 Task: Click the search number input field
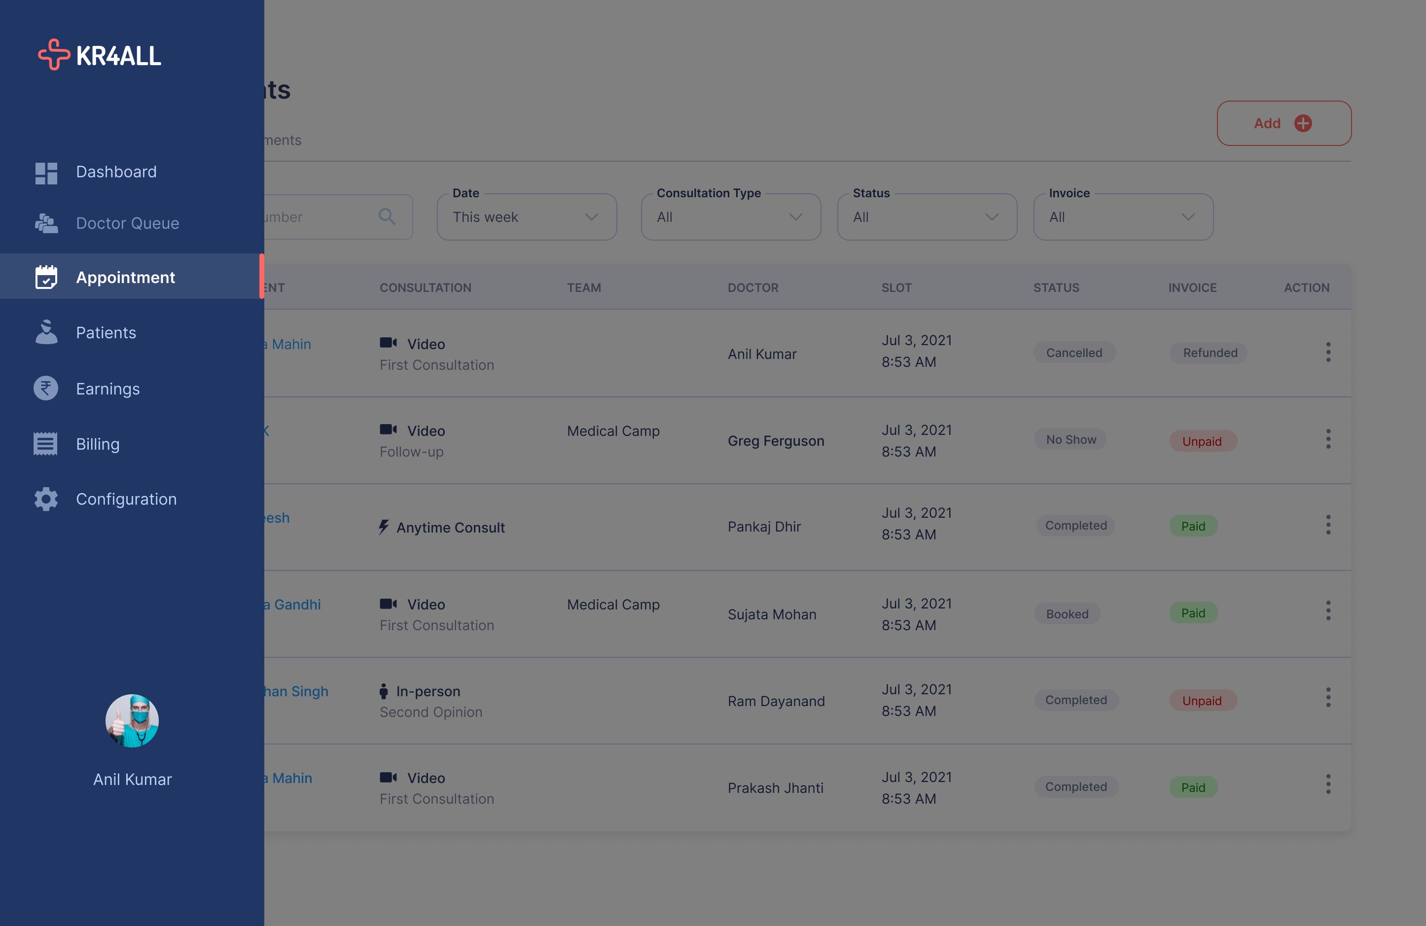coord(339,217)
